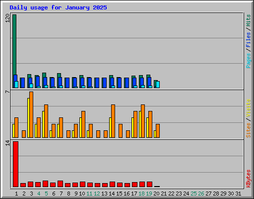
Task: Click the day 31 label
Action: tap(238, 194)
